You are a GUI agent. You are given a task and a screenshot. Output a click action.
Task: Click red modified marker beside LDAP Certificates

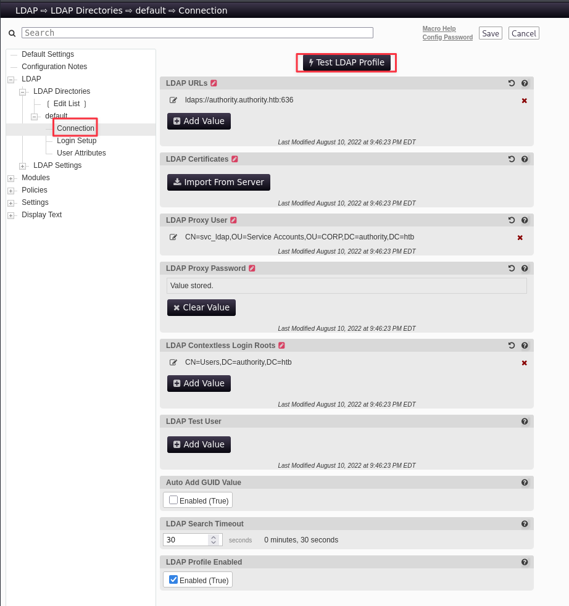235,159
